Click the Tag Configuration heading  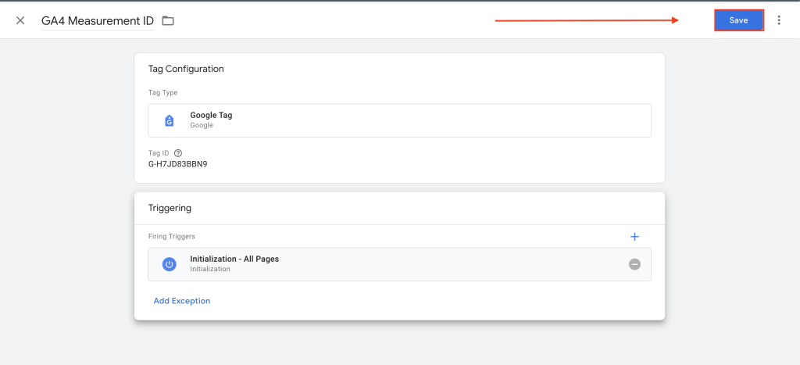(186, 69)
